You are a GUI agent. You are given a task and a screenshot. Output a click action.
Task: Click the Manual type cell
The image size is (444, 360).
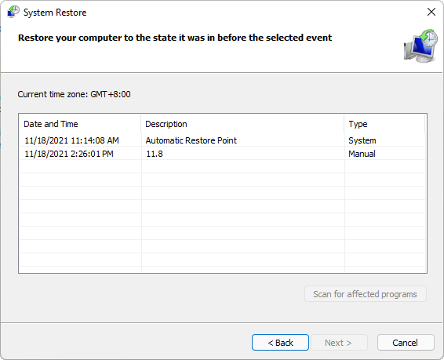click(362, 154)
